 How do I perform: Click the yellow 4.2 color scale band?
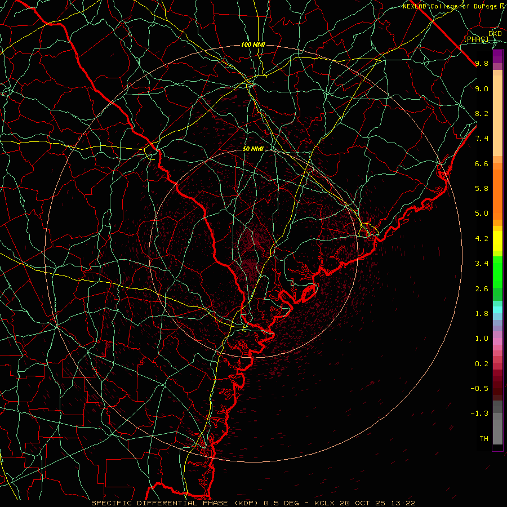coord(497,241)
